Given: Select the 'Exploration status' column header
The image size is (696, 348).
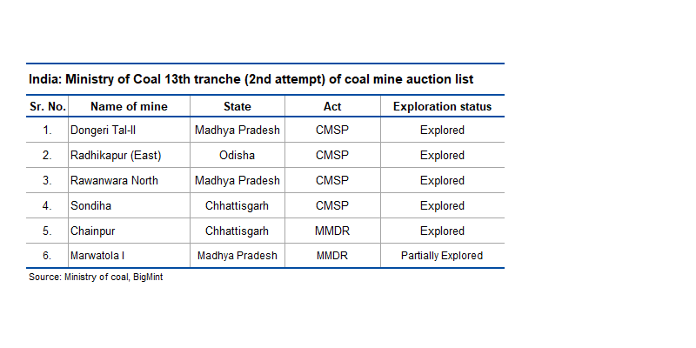Looking at the screenshot, I should tap(442, 107).
